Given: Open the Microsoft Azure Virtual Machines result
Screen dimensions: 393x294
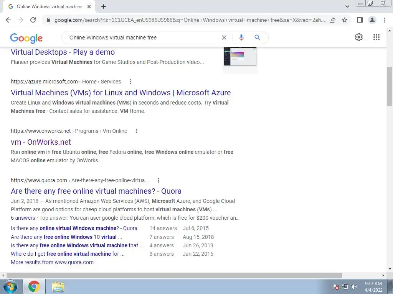Looking at the screenshot, I should (x=121, y=93).
